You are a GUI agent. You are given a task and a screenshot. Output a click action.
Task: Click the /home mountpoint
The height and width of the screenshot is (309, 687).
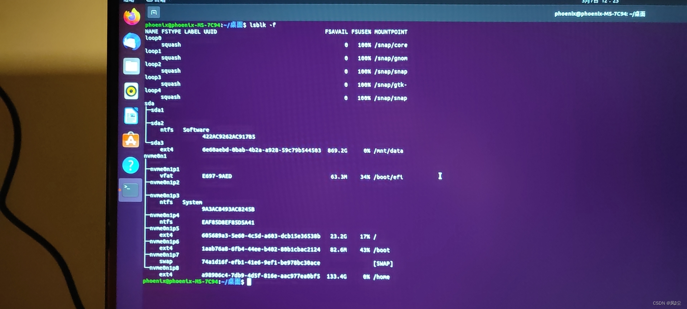pos(381,277)
